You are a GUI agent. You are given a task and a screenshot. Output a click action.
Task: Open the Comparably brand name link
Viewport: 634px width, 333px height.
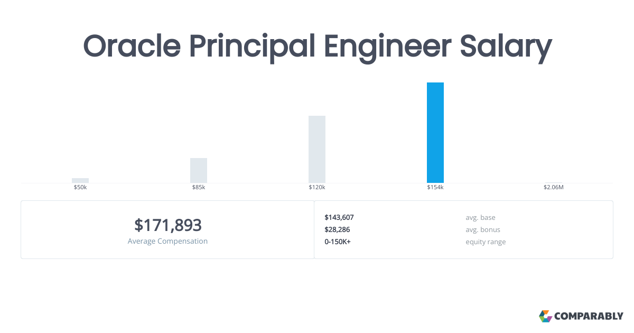click(589, 317)
